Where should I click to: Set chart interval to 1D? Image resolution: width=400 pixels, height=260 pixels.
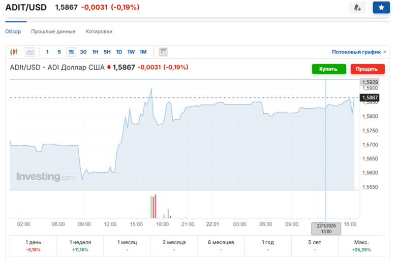point(119,52)
